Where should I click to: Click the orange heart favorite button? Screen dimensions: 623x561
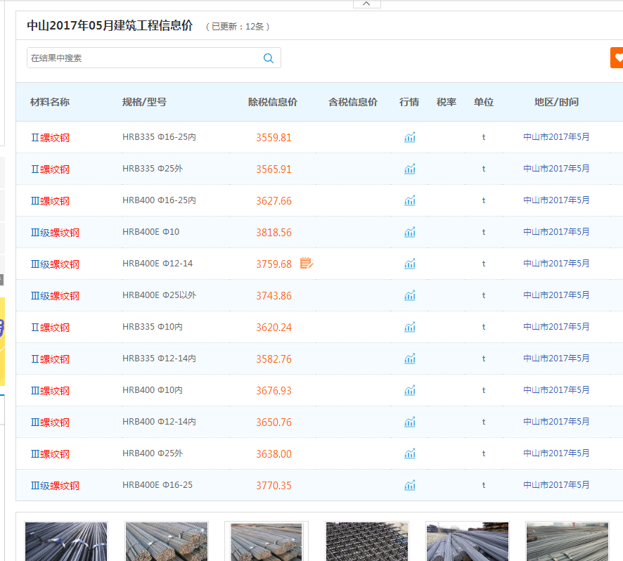[x=617, y=58]
